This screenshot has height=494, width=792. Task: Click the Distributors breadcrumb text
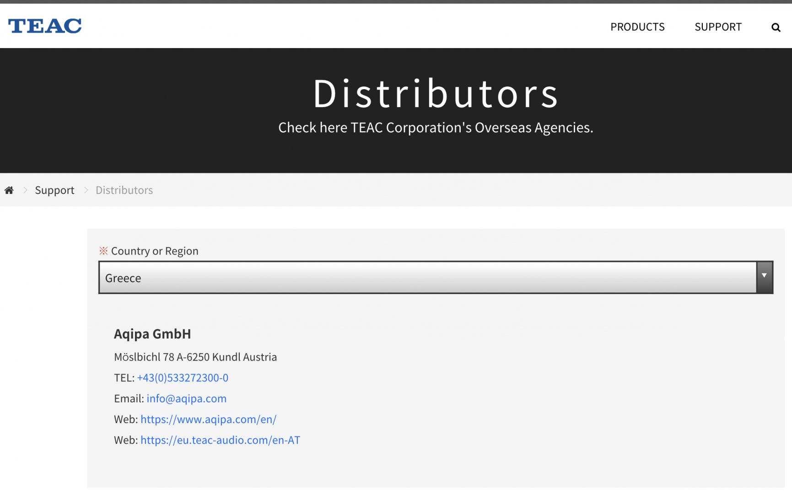point(124,190)
